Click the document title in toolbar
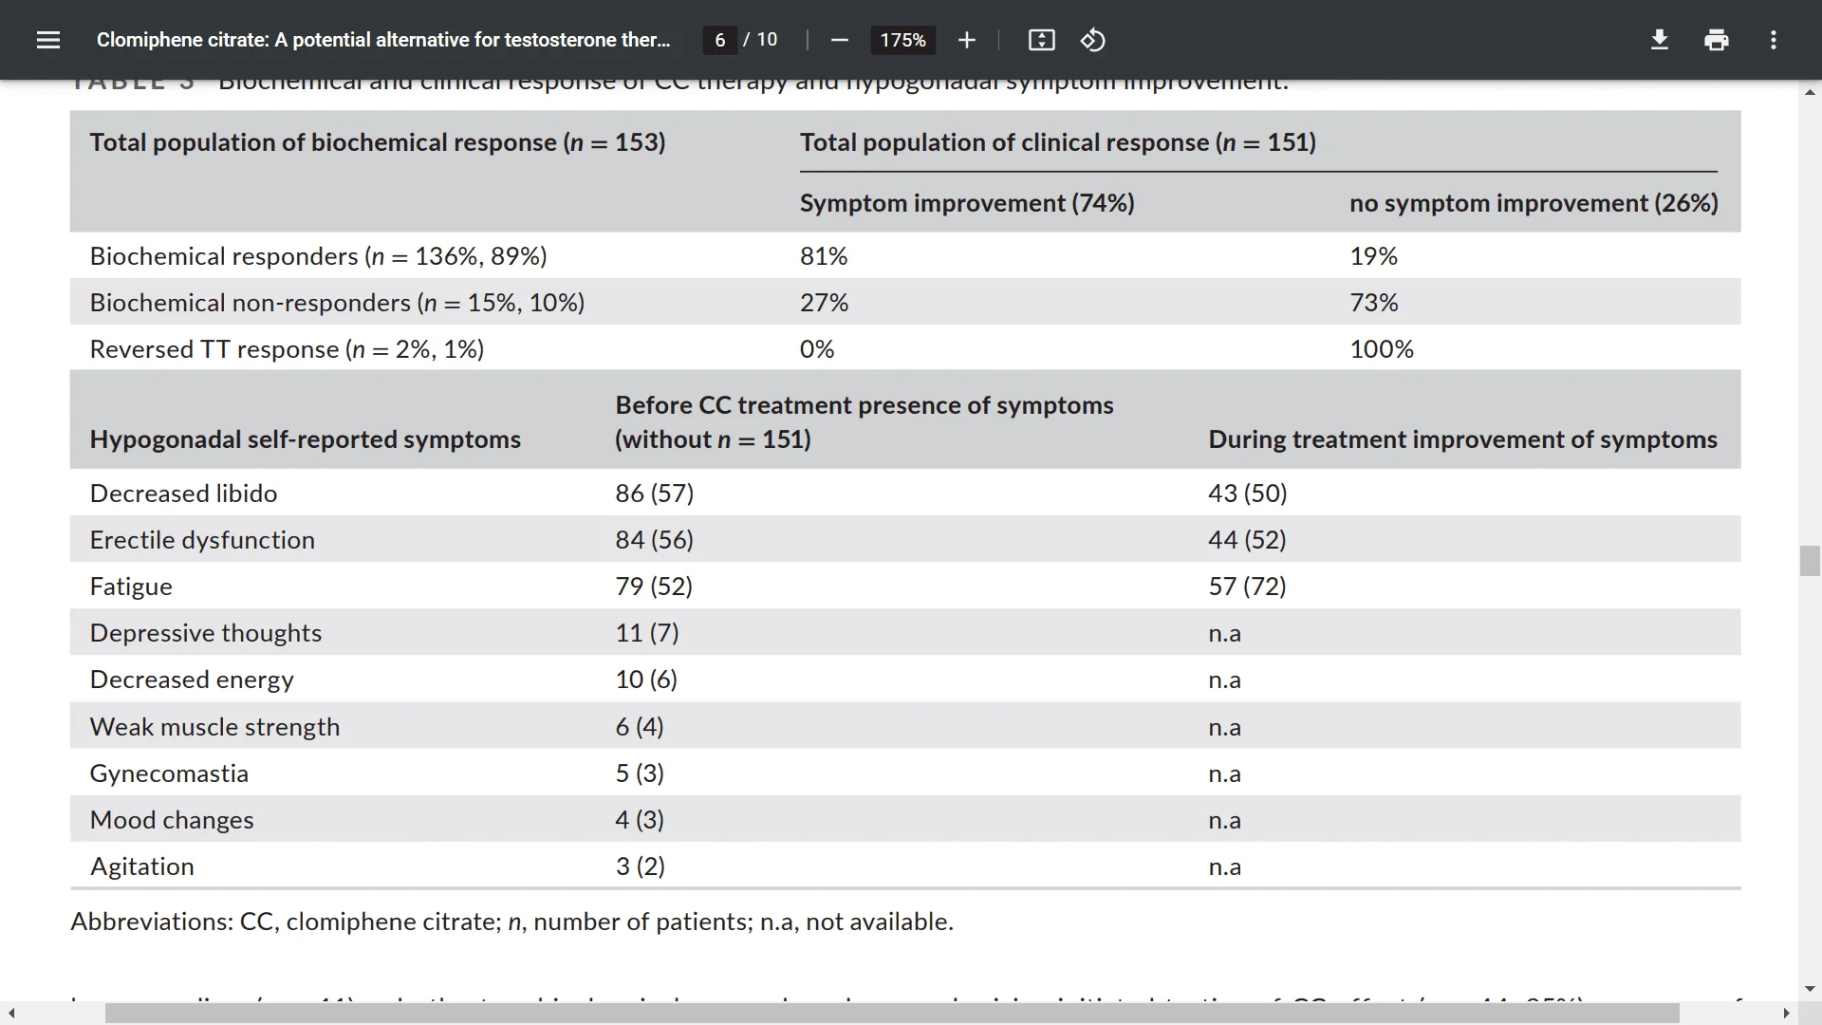 [x=383, y=40]
